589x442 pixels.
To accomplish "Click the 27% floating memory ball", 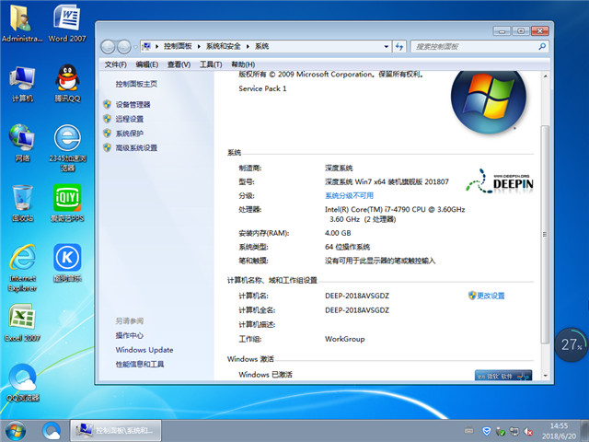I will tap(571, 344).
